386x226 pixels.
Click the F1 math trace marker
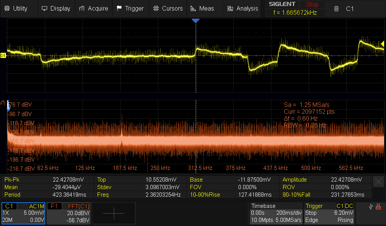(x=3, y=103)
